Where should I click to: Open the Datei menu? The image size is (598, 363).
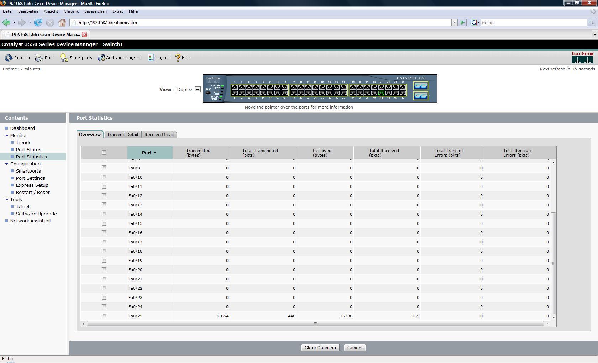(7, 11)
